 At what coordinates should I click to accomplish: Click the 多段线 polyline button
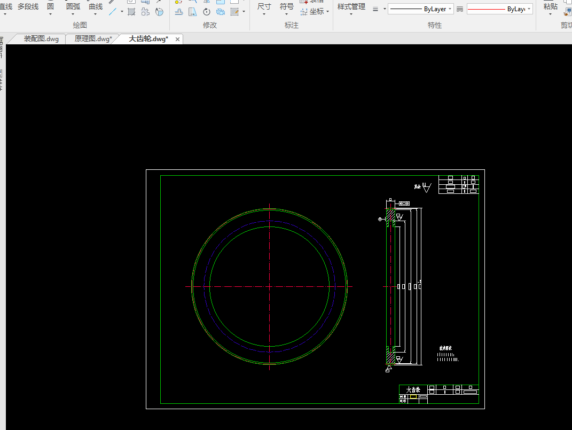click(28, 6)
